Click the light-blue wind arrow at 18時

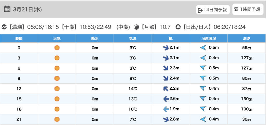[165, 109]
